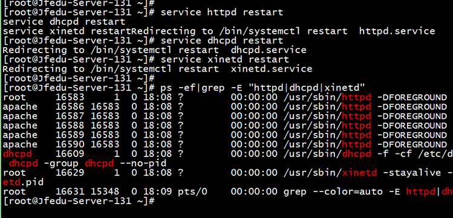Click the final empty shell prompt line
Screen dimensions: 453x218
pyautogui.click(x=79, y=201)
